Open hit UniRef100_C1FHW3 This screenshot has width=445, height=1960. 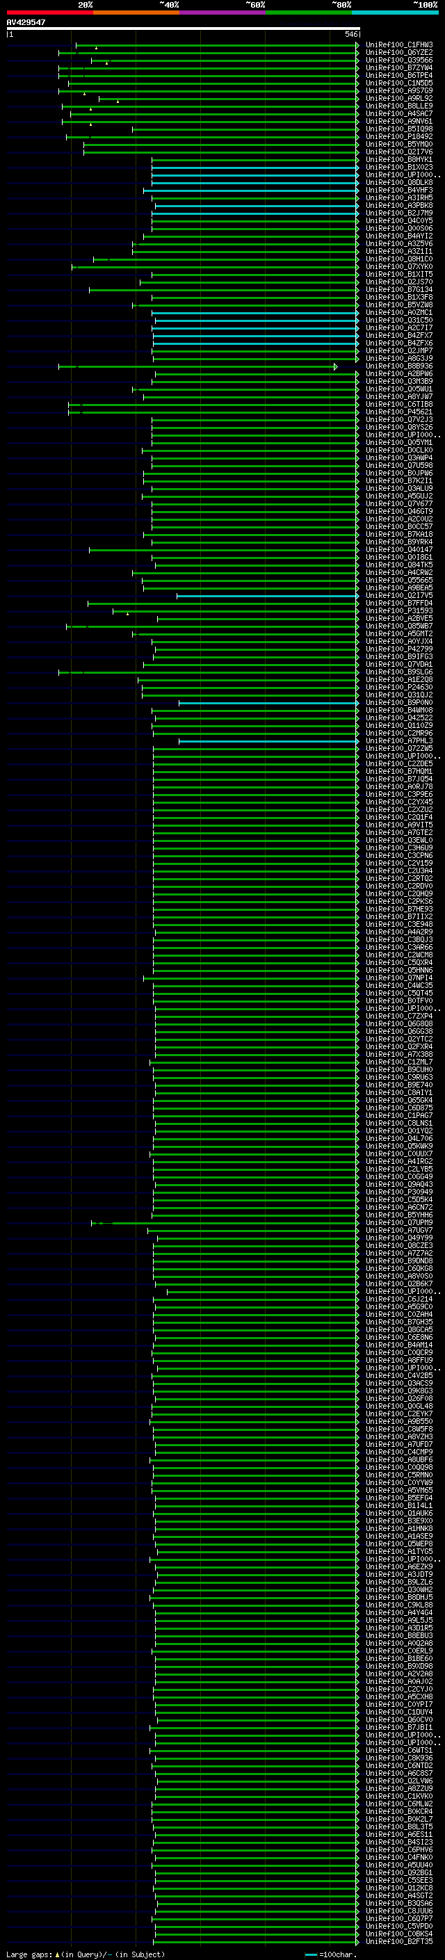(399, 45)
